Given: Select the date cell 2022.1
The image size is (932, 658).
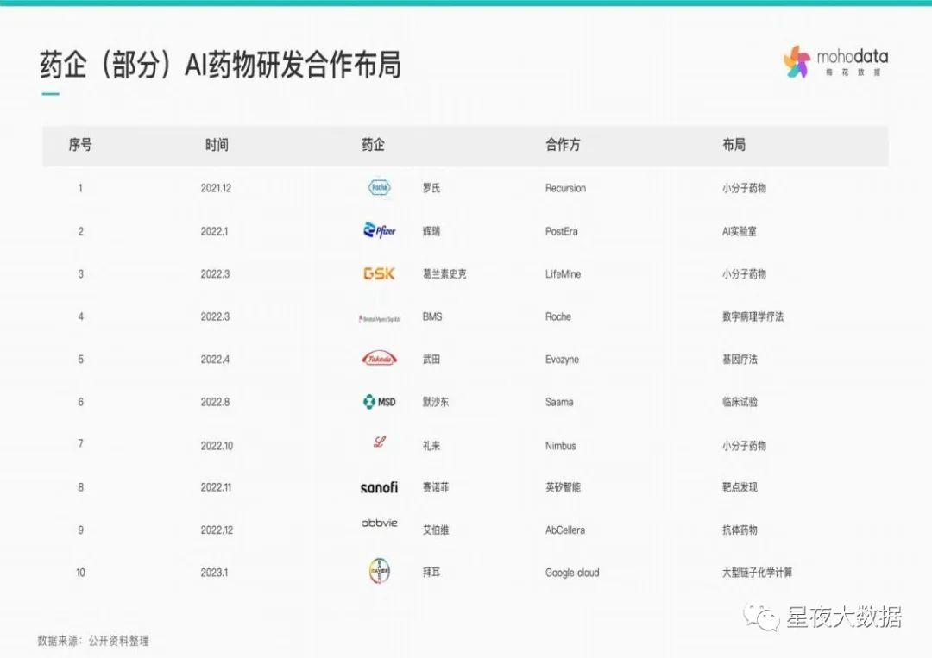Looking at the screenshot, I should coord(214,232).
